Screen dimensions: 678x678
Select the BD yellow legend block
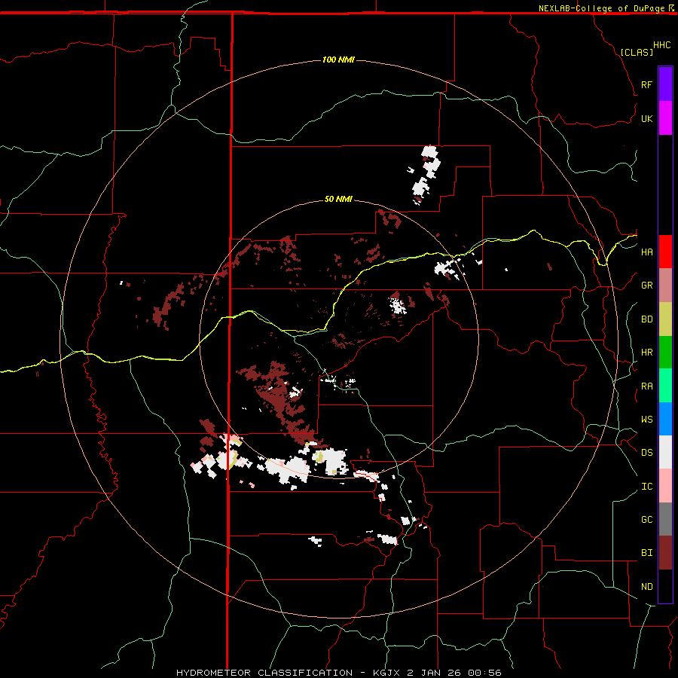click(x=665, y=319)
